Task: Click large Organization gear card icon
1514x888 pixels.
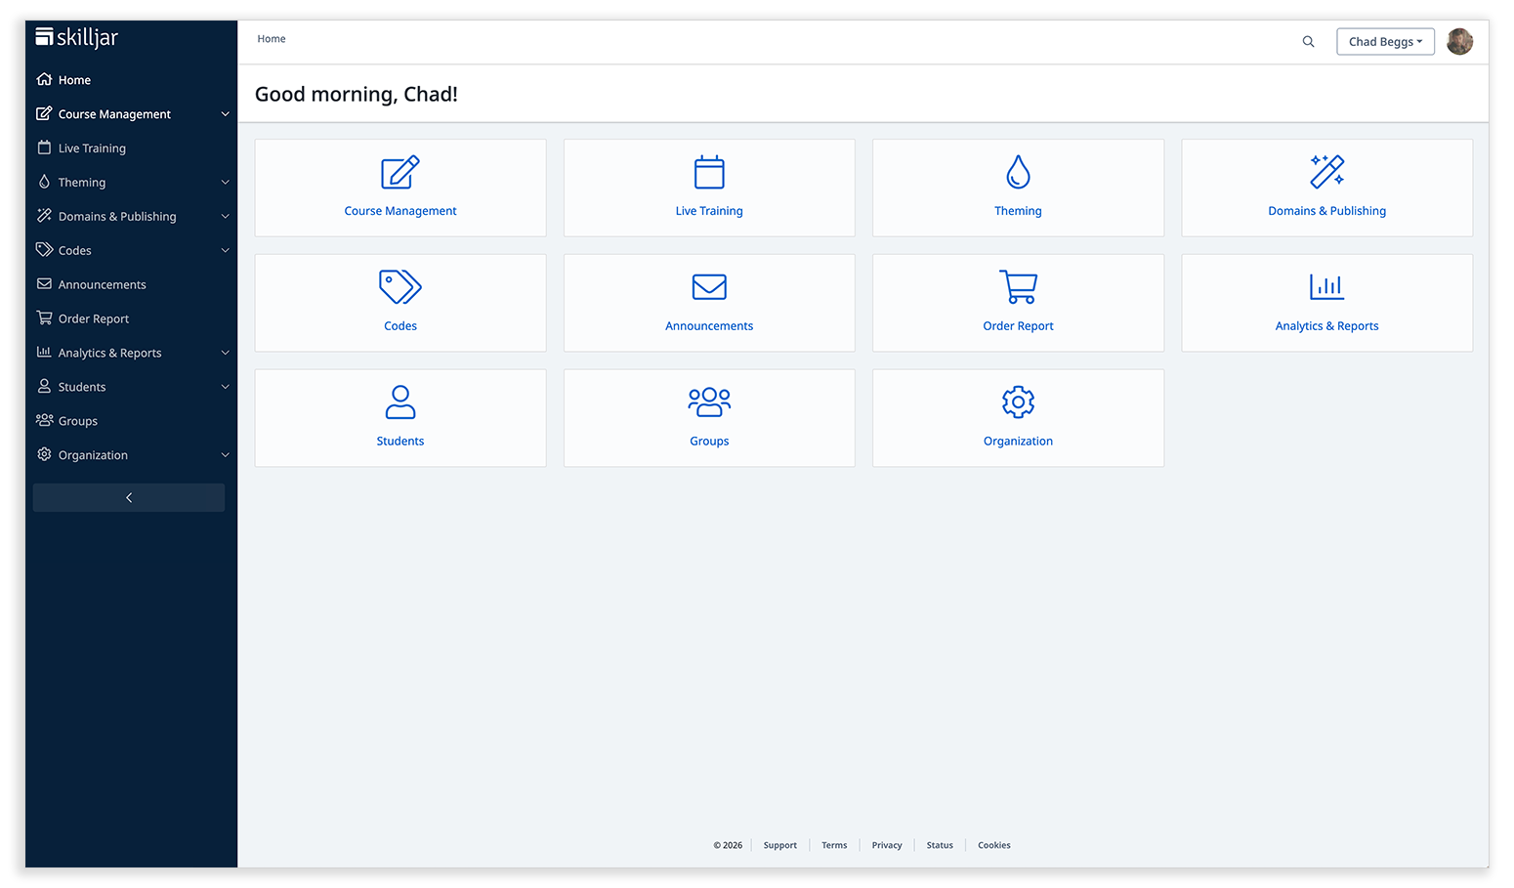Action: pyautogui.click(x=1018, y=402)
